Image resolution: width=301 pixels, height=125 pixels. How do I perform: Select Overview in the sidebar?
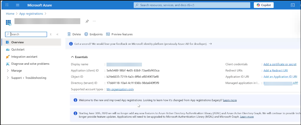coord(31,42)
